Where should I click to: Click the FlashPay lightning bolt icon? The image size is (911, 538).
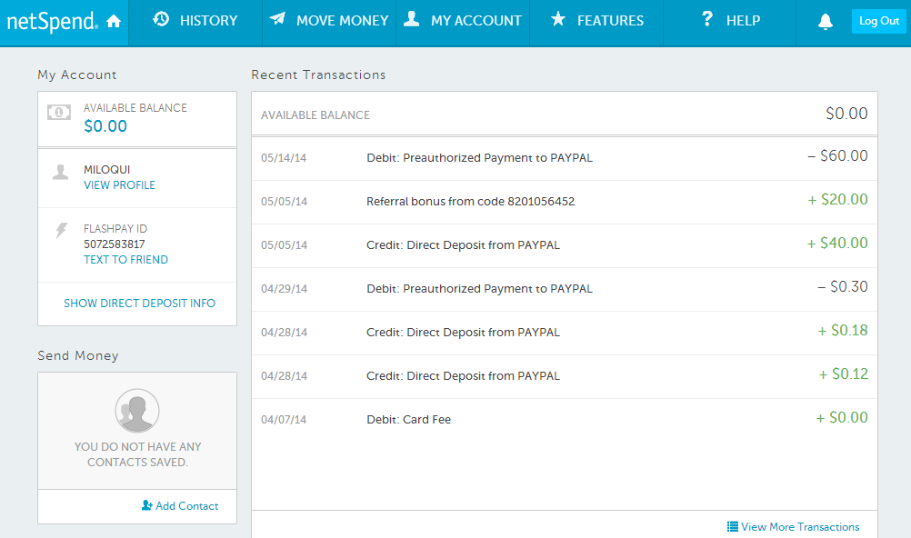point(62,231)
